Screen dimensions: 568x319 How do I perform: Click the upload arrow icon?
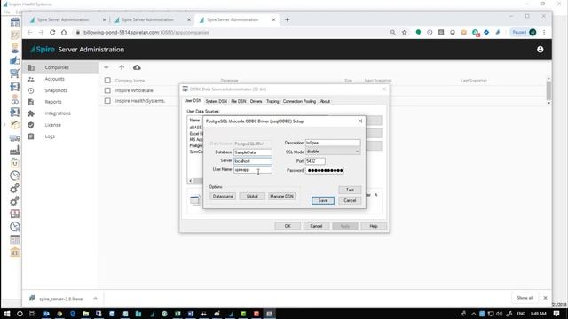[x=122, y=67]
